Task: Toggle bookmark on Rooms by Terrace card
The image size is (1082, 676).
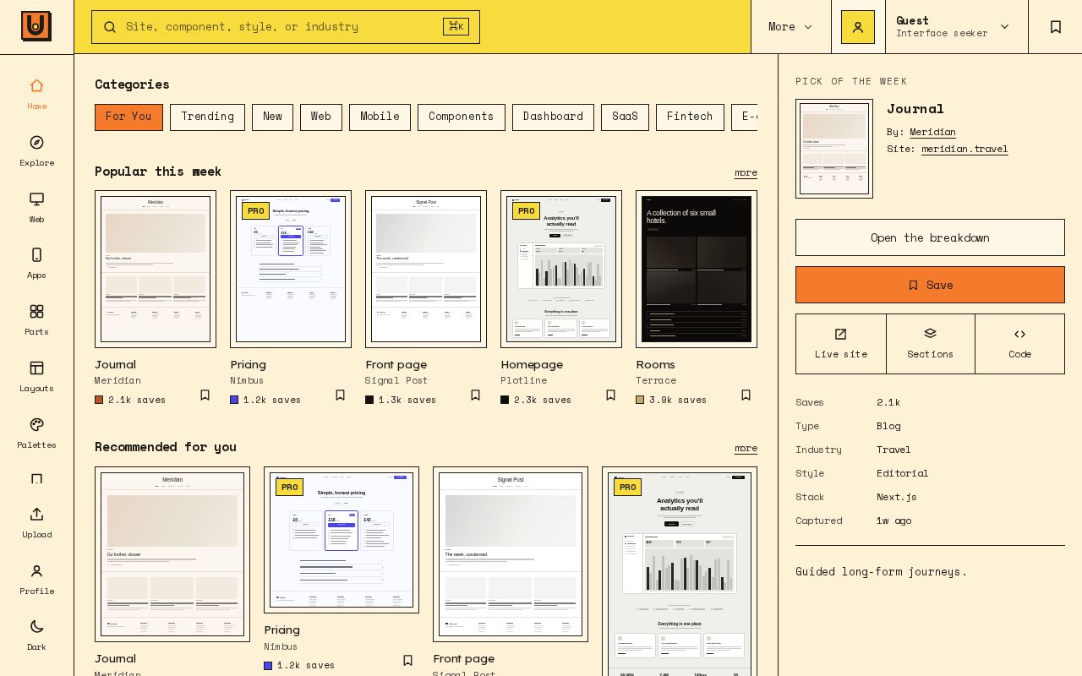Action: (x=746, y=395)
